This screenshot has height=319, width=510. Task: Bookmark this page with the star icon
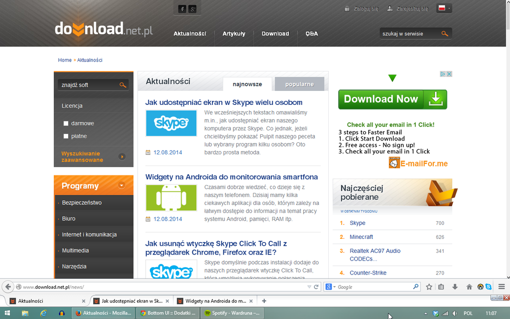tap(429, 287)
